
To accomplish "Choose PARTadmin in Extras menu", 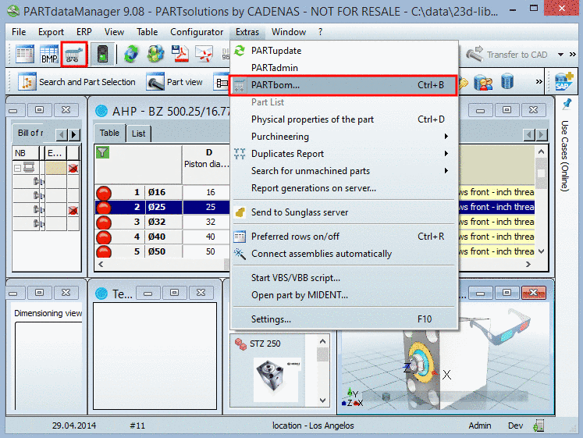I will point(342,68).
